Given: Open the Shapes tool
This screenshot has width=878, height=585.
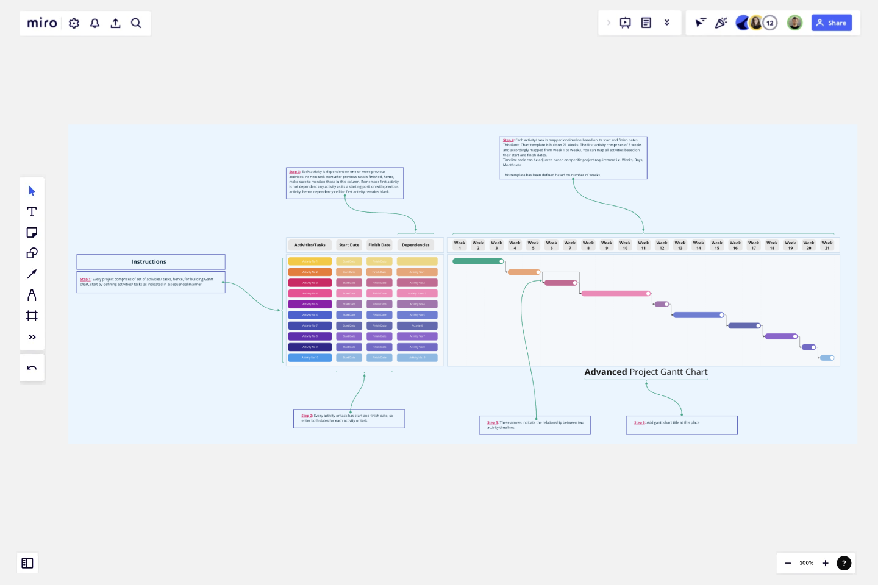Looking at the screenshot, I should [x=32, y=253].
